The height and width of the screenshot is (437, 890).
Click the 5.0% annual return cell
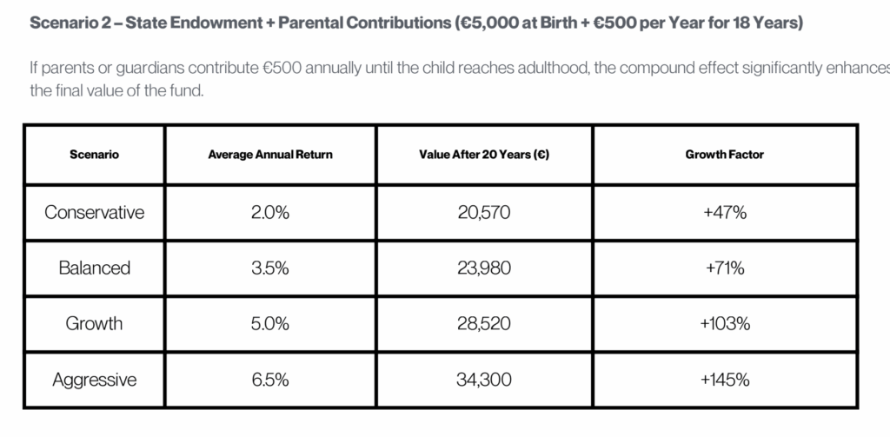[x=270, y=323]
